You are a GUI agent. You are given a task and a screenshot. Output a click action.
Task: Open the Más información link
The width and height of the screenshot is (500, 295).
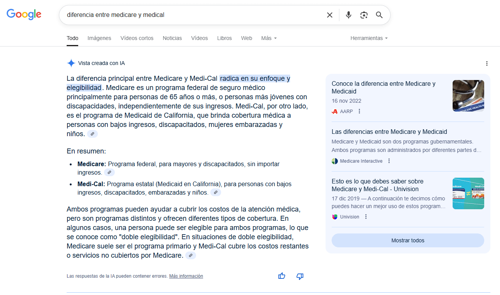[x=186, y=276]
